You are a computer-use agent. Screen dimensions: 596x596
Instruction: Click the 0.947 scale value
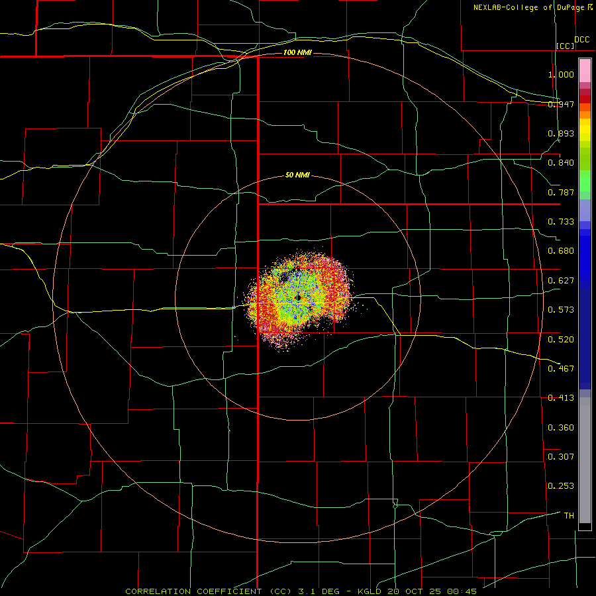[x=561, y=104]
